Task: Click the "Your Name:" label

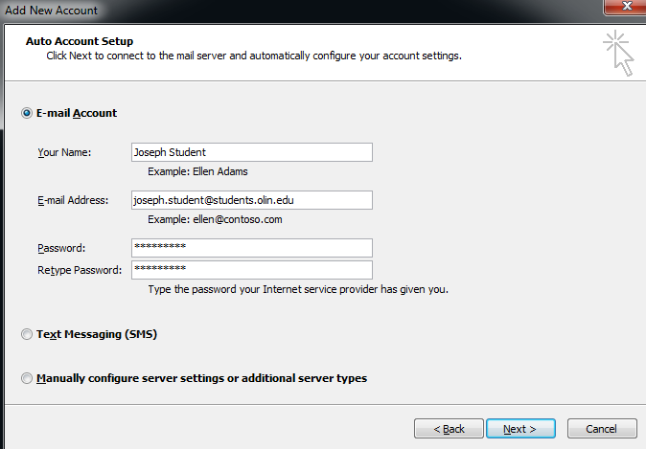Action: pyautogui.click(x=64, y=152)
